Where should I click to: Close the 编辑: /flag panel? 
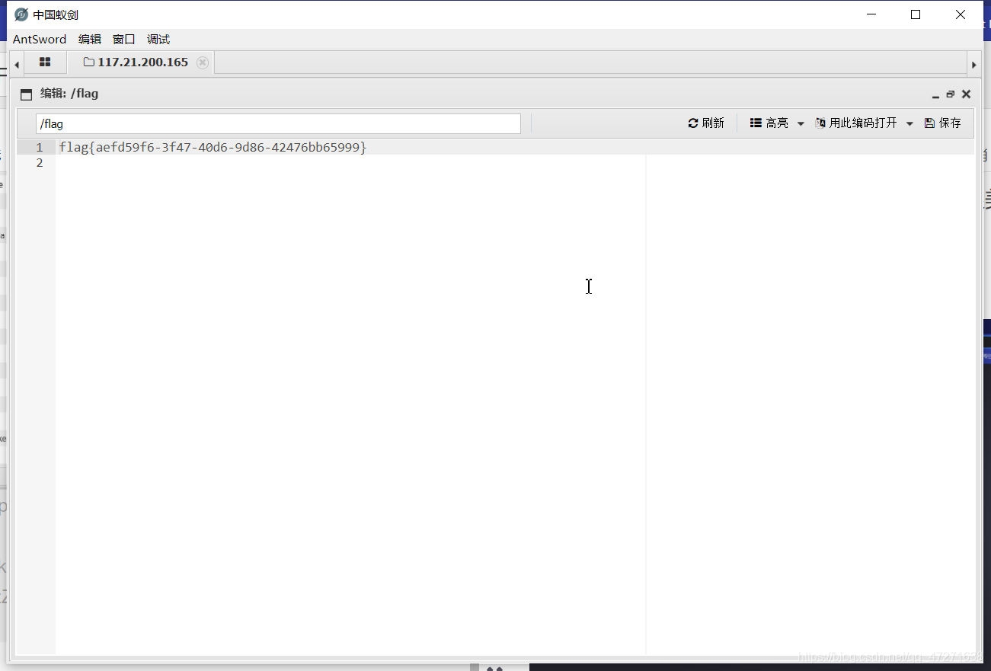(966, 94)
